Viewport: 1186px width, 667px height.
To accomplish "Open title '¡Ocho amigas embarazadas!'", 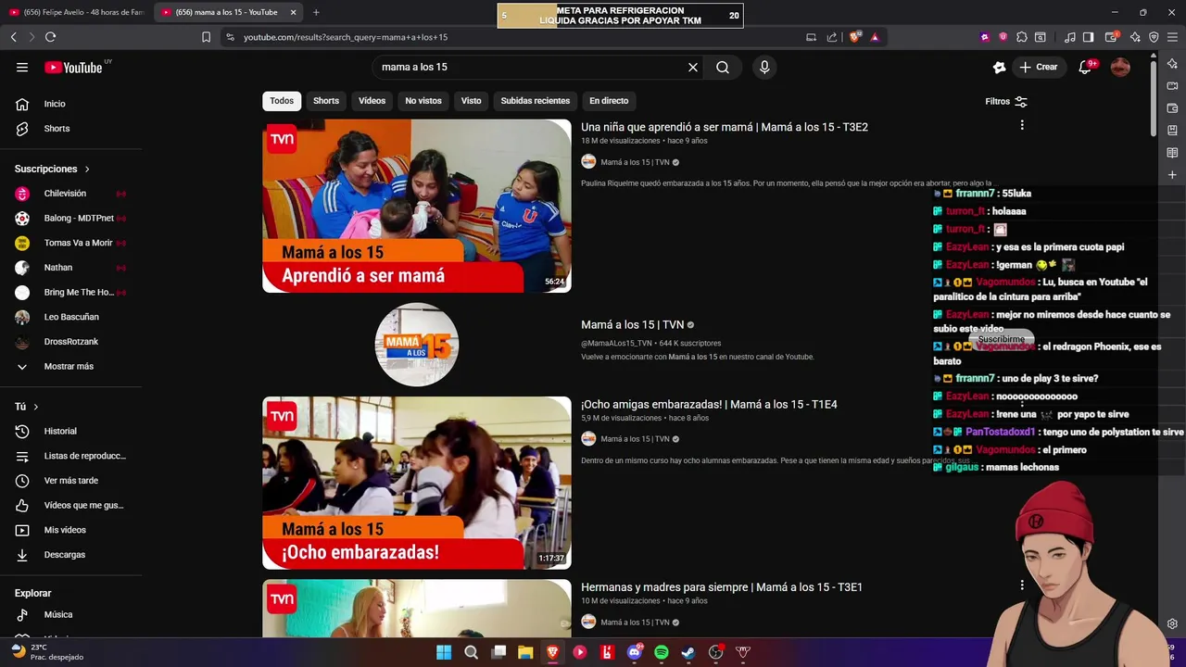I will point(709,405).
